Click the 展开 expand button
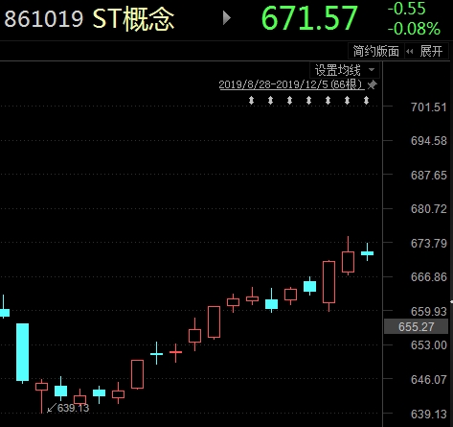 point(431,51)
